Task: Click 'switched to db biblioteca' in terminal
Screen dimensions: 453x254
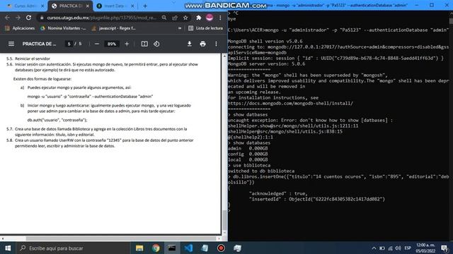Action: tap(261, 171)
